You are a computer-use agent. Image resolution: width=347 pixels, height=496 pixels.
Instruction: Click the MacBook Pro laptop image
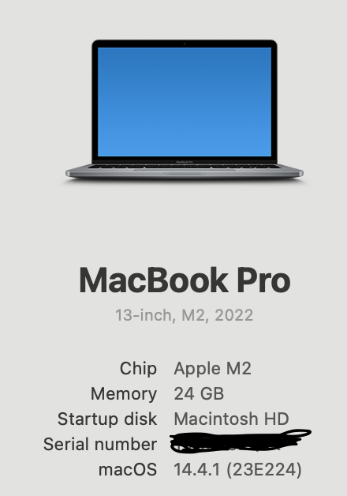click(x=185, y=110)
